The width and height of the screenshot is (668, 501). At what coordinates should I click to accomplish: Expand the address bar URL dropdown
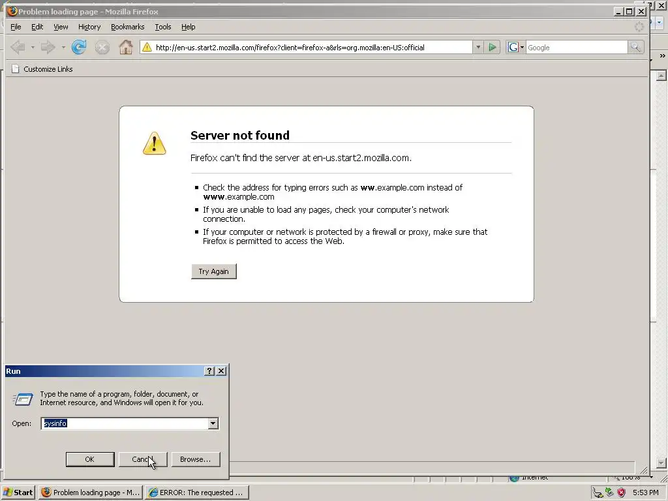point(478,47)
